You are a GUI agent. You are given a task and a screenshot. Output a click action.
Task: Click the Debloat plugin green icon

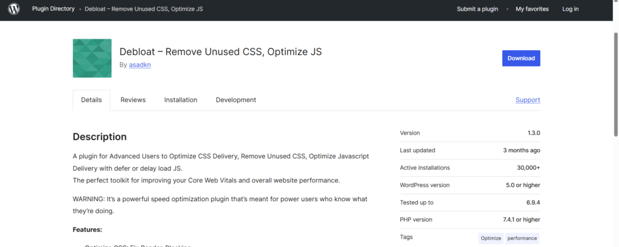click(x=92, y=59)
